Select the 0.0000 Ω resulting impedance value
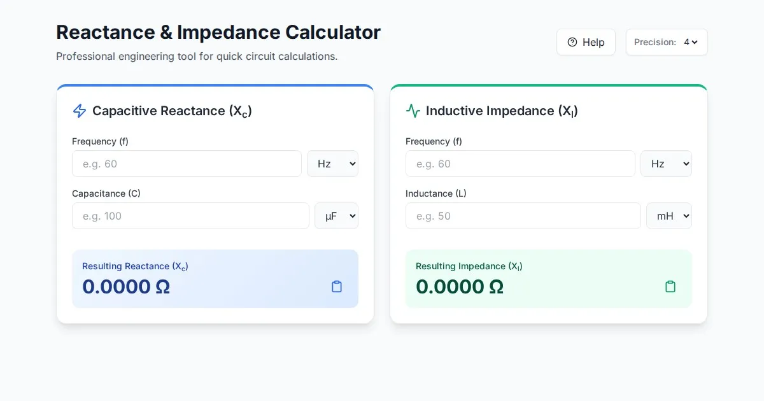 coord(460,287)
